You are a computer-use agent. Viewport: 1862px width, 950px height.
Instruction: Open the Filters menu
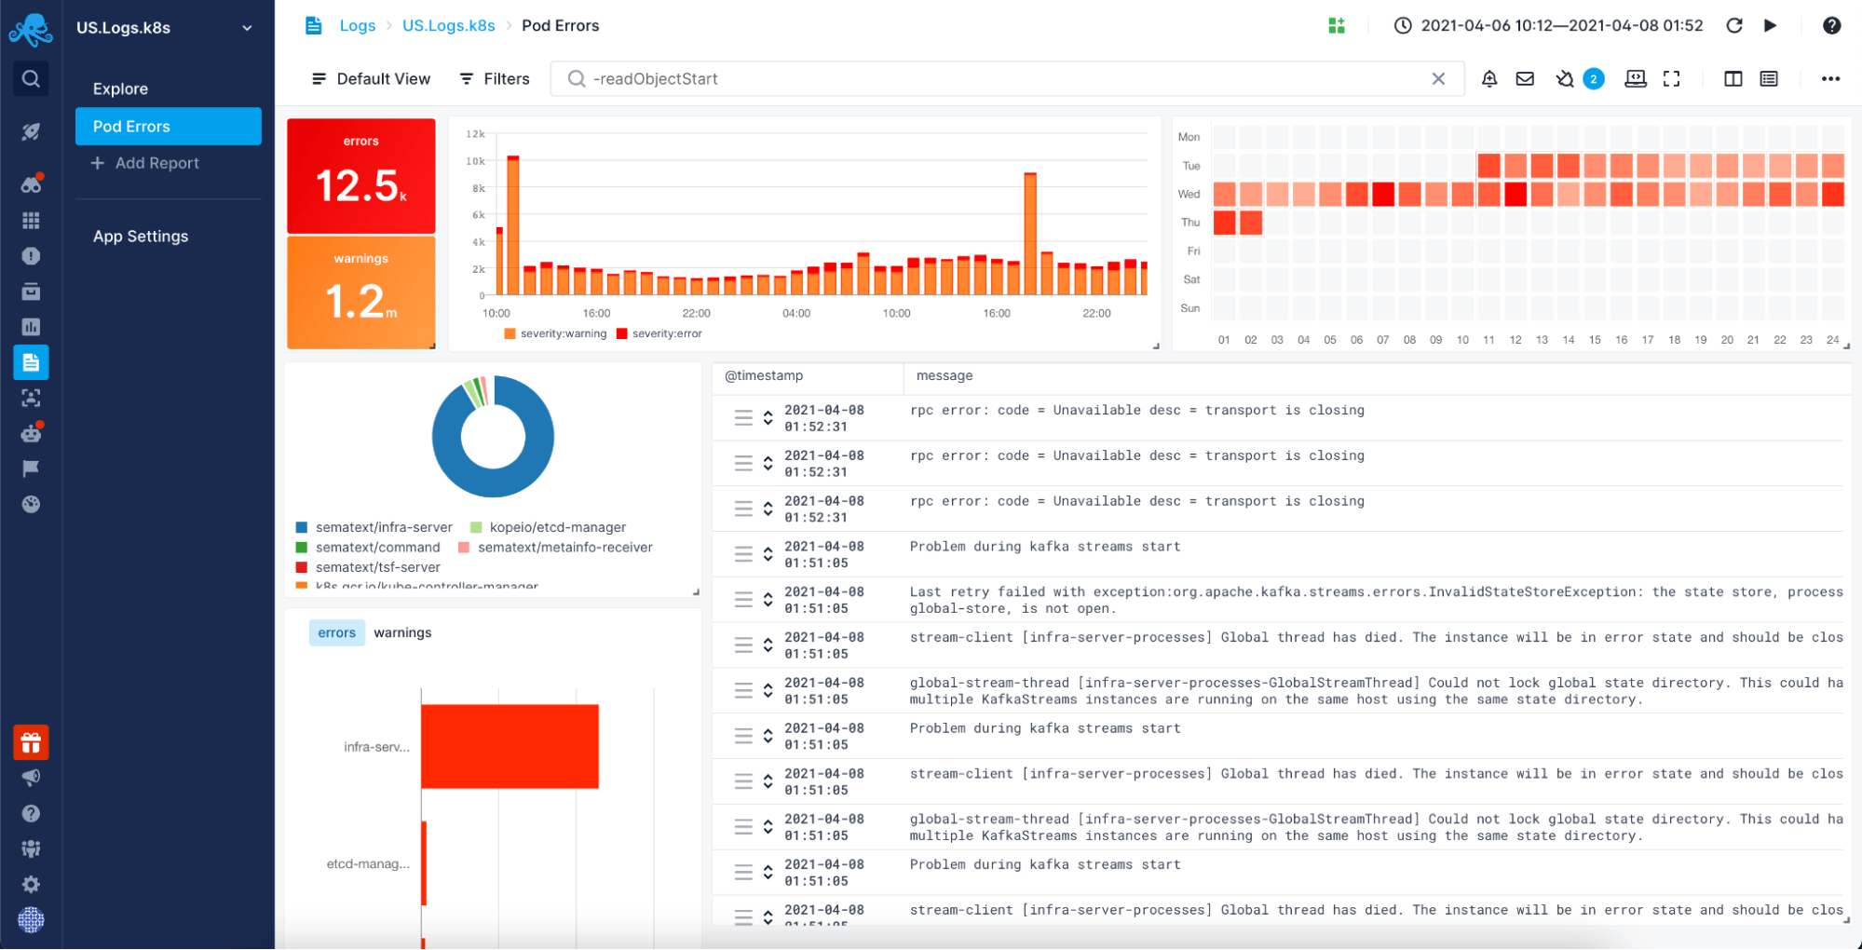494,78
